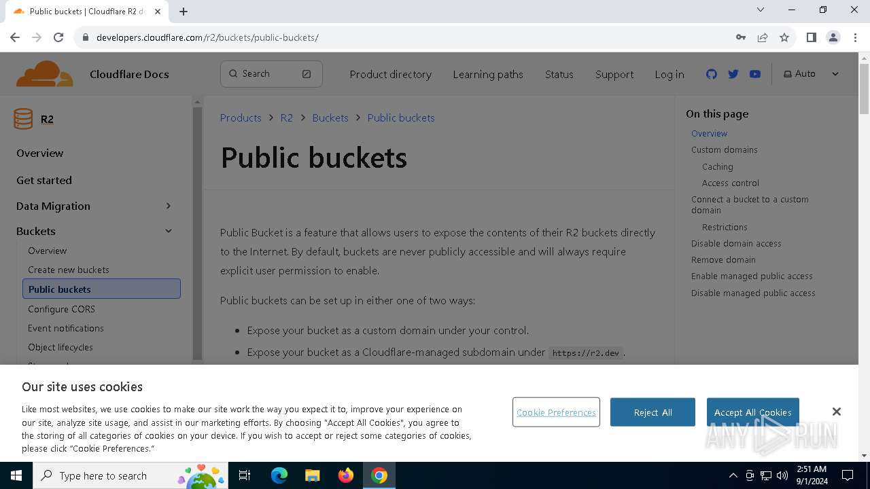Show hidden system tray icons

pos(733,475)
